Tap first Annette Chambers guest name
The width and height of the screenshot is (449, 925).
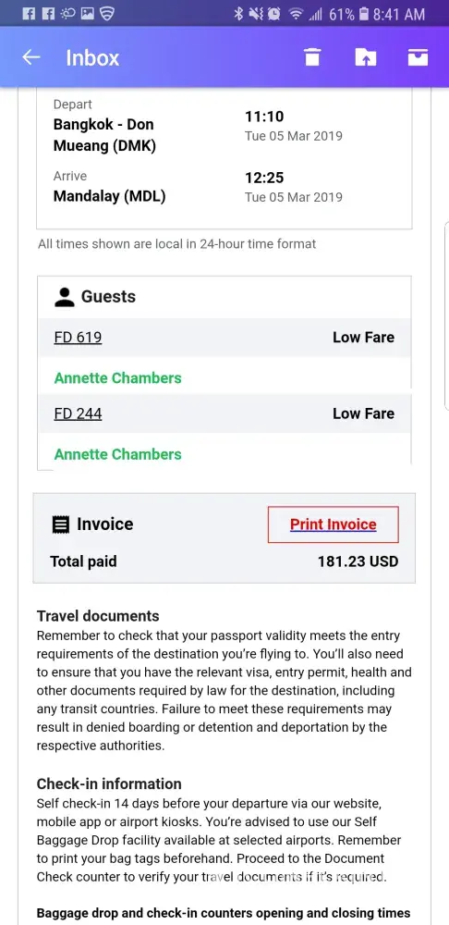tap(118, 378)
